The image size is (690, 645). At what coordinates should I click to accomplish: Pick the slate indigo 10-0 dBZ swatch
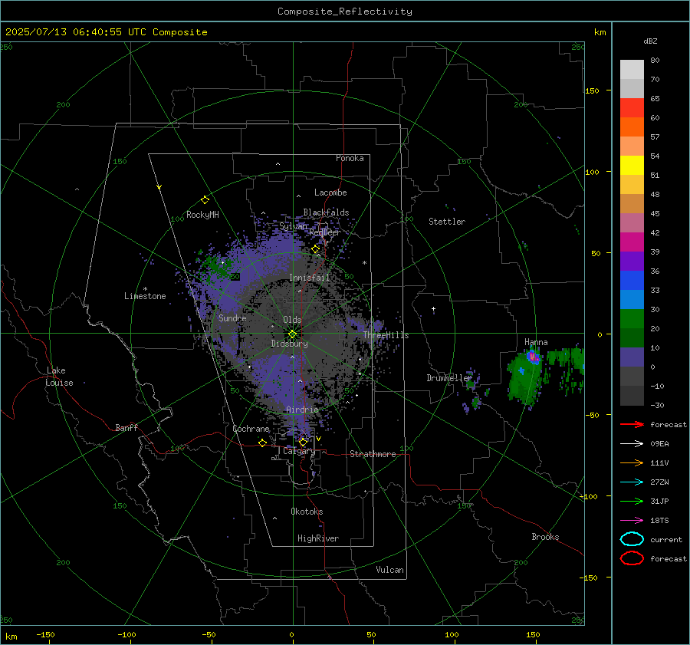tap(632, 357)
